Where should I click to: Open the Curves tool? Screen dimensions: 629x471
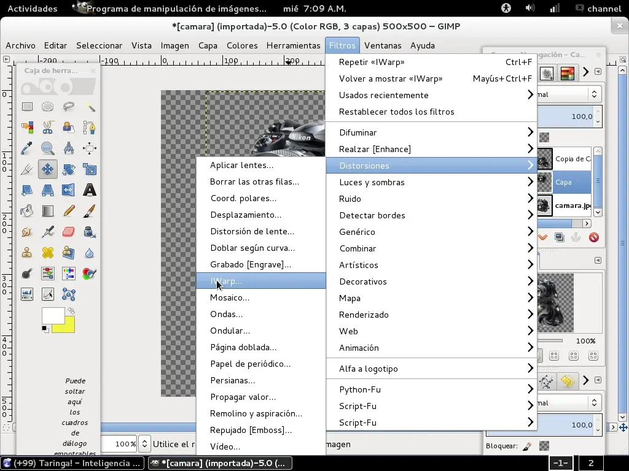[48, 294]
